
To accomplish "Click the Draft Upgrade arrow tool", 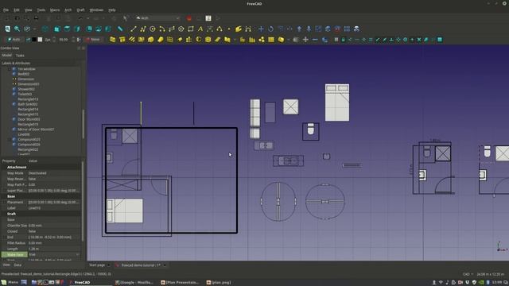I will pos(299,29).
